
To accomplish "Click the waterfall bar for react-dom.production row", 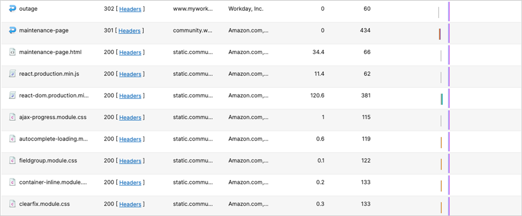I will 442,99.
